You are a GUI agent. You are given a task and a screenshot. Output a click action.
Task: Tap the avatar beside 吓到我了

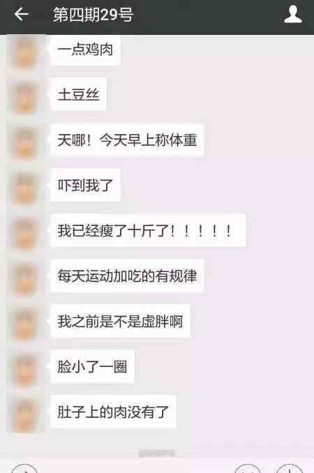coord(24,188)
